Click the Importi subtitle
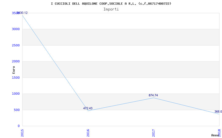This screenshot has height=138, width=222. [111, 9]
